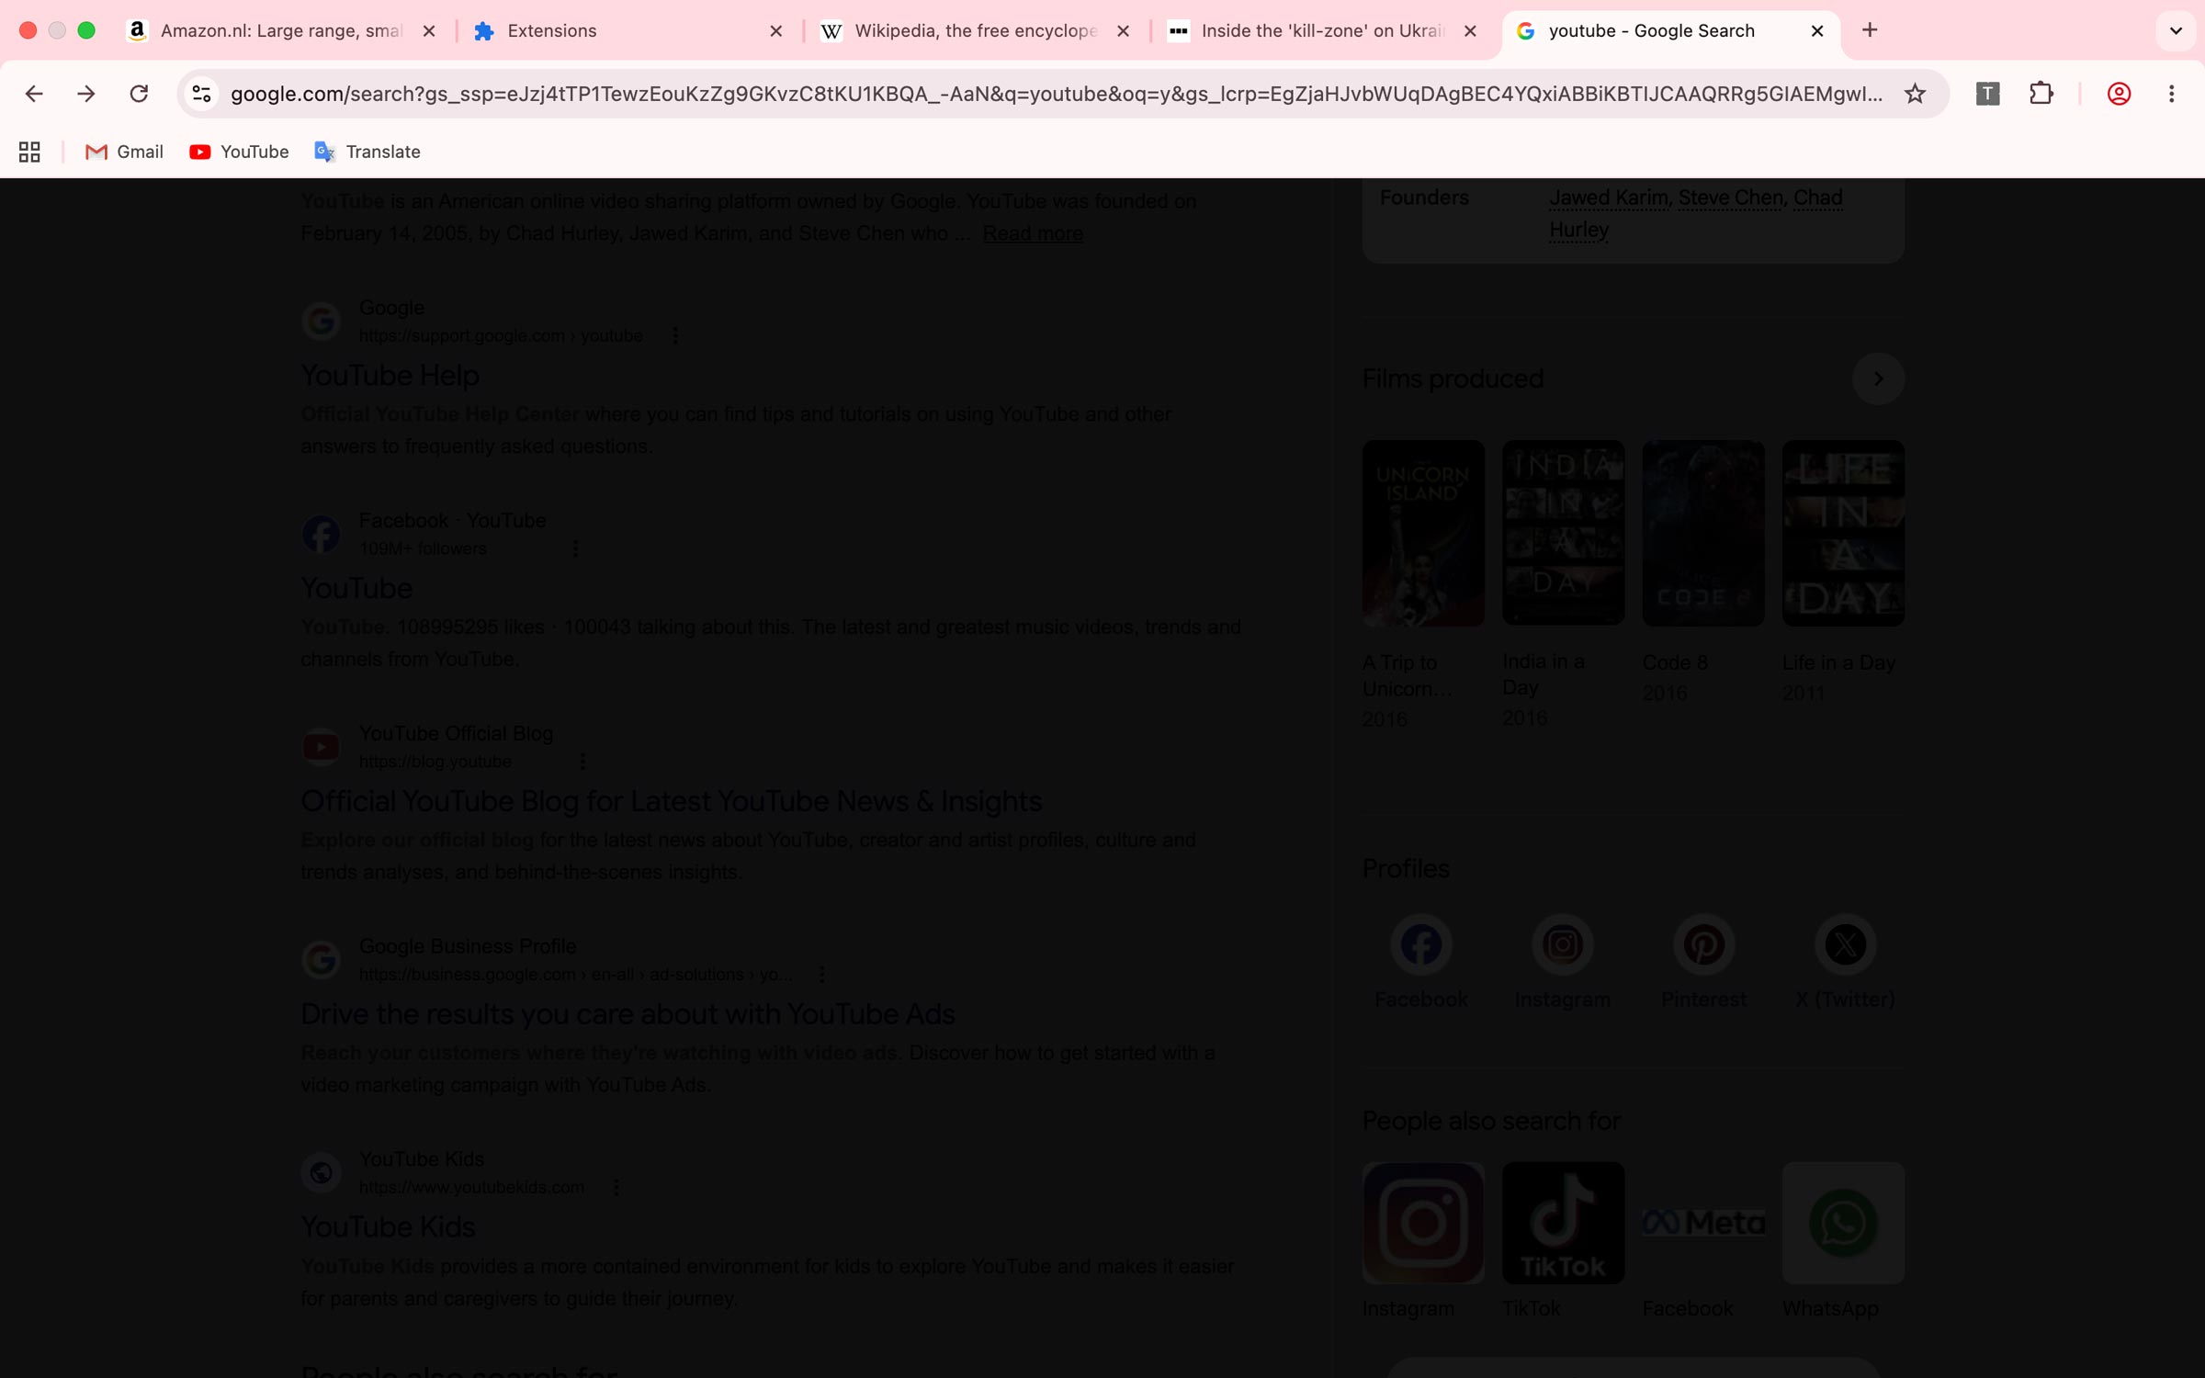Open the Facebook YouTube result title
The height and width of the screenshot is (1378, 2205).
pyautogui.click(x=356, y=588)
